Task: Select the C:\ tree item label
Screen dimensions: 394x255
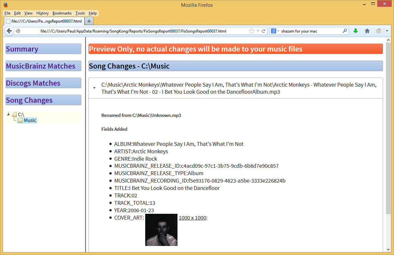Action: pyautogui.click(x=21, y=115)
